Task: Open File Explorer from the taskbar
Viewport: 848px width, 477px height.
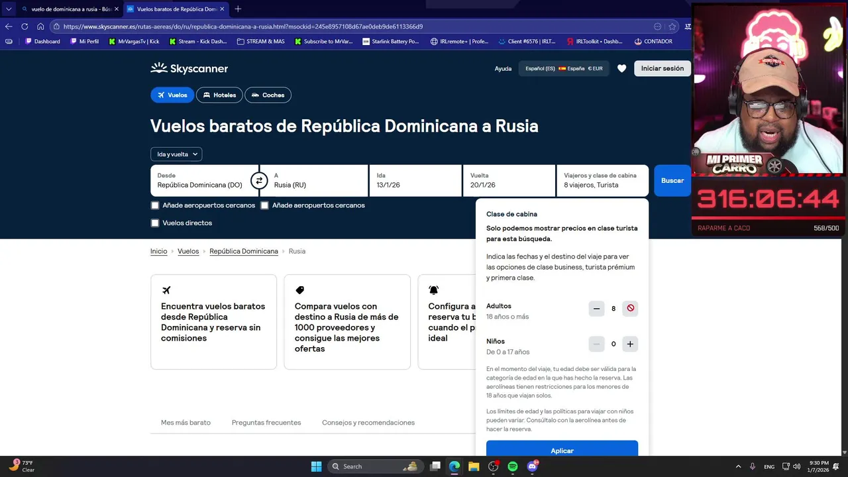Action: pyautogui.click(x=474, y=466)
